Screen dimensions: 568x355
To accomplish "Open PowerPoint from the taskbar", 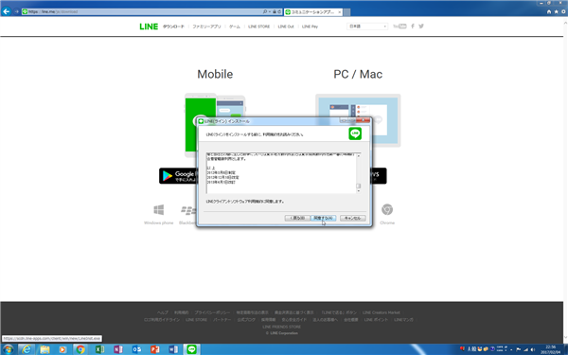I will coord(155,349).
